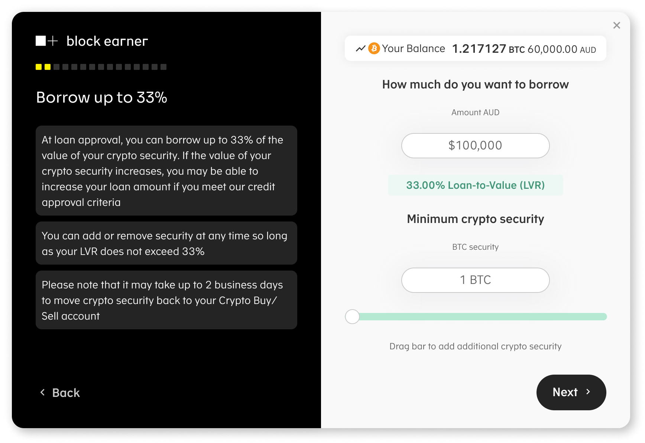Click the Minimum crypto security section header
This screenshot has width=645, height=443.
[x=475, y=219]
